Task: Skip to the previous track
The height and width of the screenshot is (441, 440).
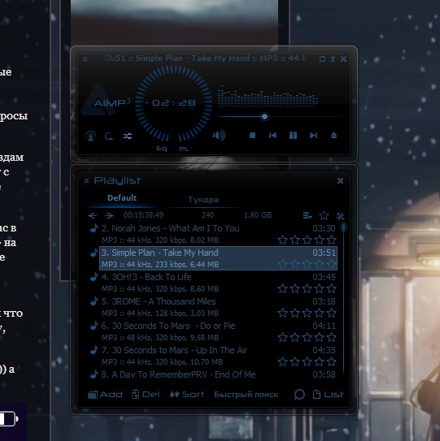Action: [272, 136]
